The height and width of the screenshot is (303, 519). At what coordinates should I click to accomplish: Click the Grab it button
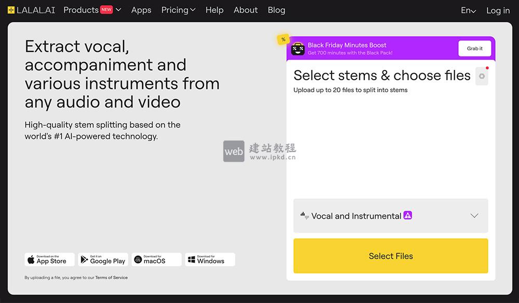click(474, 48)
